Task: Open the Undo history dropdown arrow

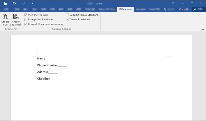Action: click(18, 3)
